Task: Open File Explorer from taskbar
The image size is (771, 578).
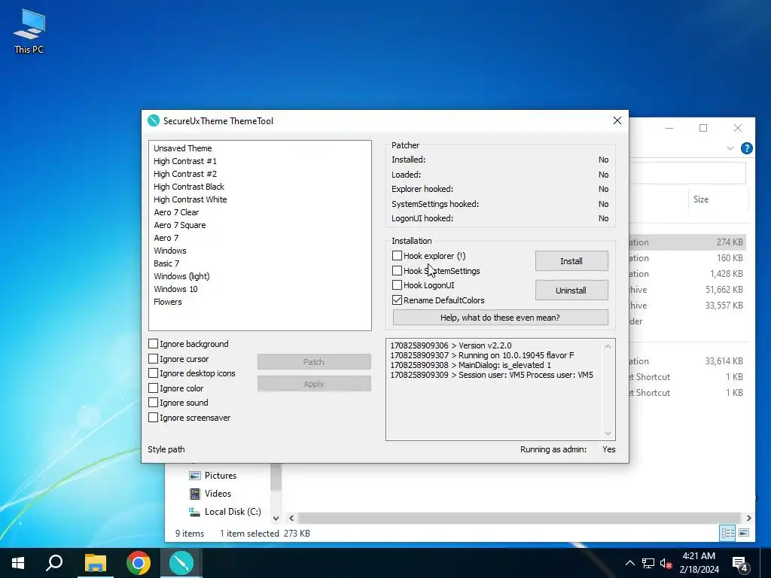Action: pos(96,563)
